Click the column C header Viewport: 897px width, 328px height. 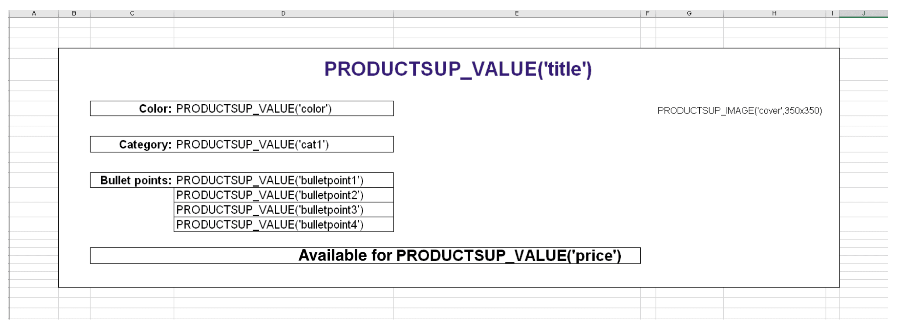[132, 14]
